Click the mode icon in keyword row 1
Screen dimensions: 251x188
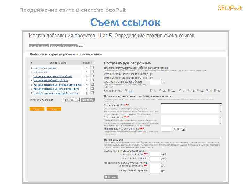[87, 68]
